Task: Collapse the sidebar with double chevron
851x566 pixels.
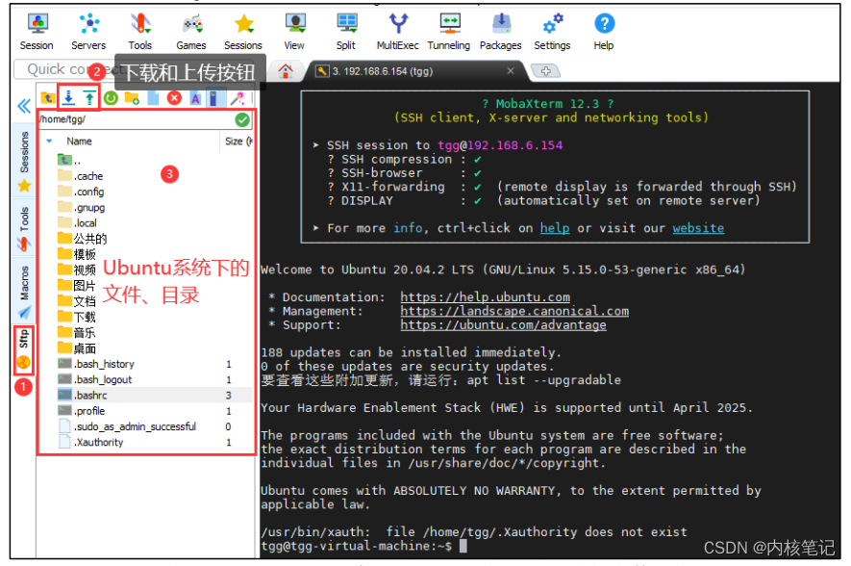Action: tap(24, 105)
